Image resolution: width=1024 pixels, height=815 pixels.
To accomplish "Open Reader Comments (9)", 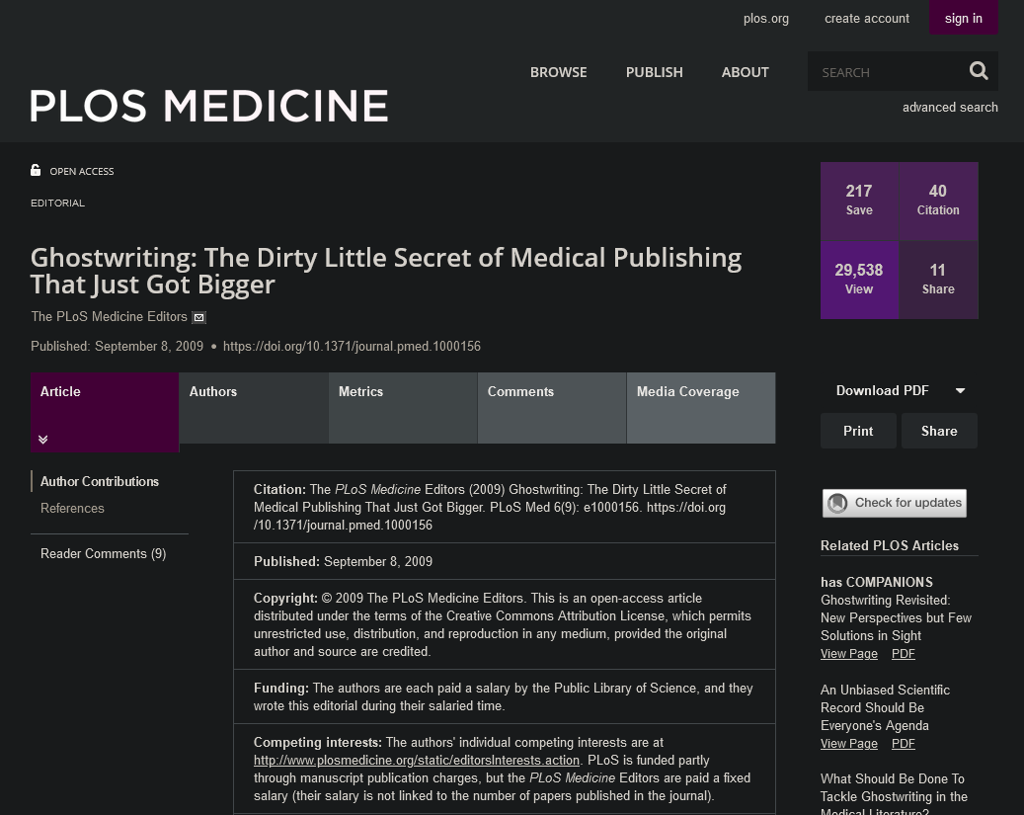I will [x=103, y=553].
